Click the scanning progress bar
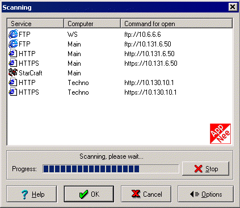Image resolution: width=240 pixels, height=208 pixels. click(x=111, y=169)
